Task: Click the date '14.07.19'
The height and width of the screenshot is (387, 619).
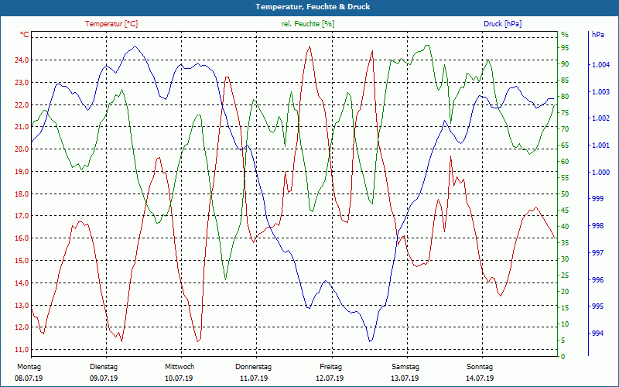Action: (480, 378)
